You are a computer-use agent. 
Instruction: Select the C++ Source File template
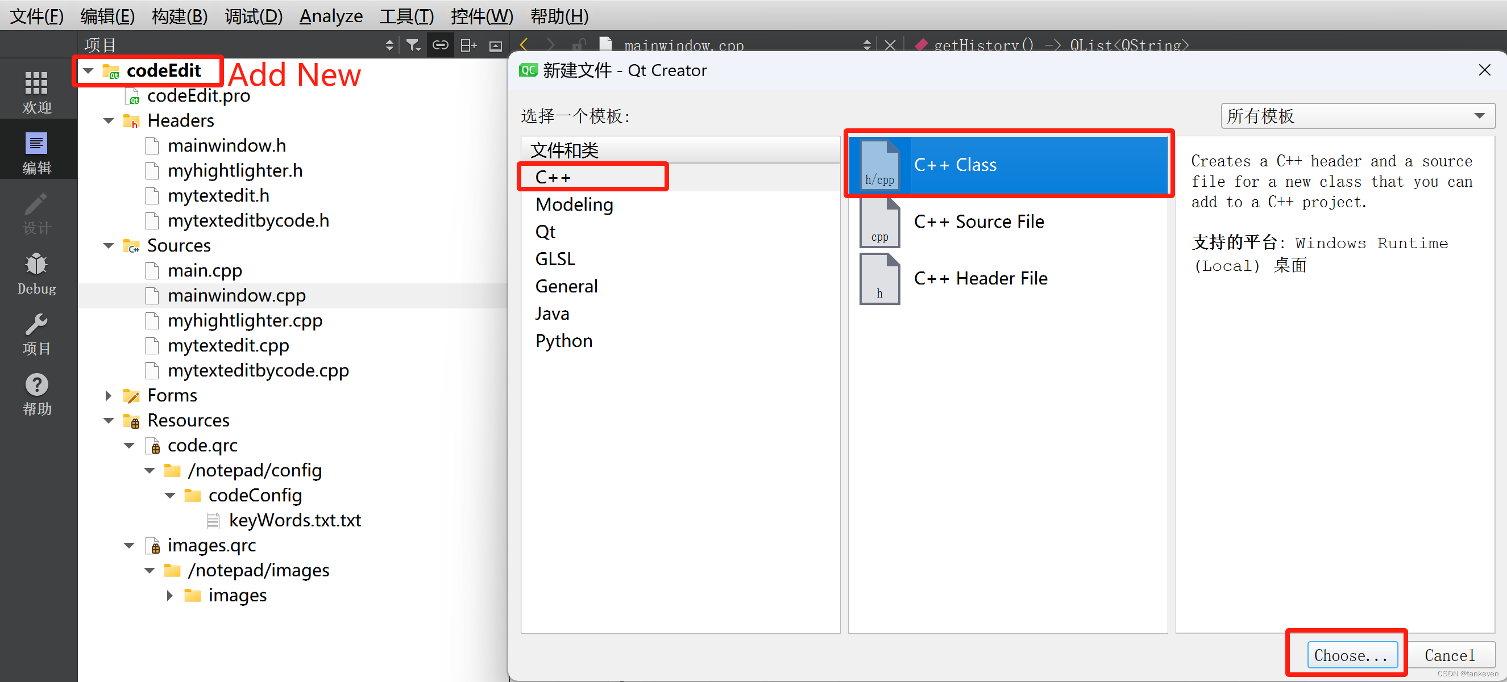(978, 221)
